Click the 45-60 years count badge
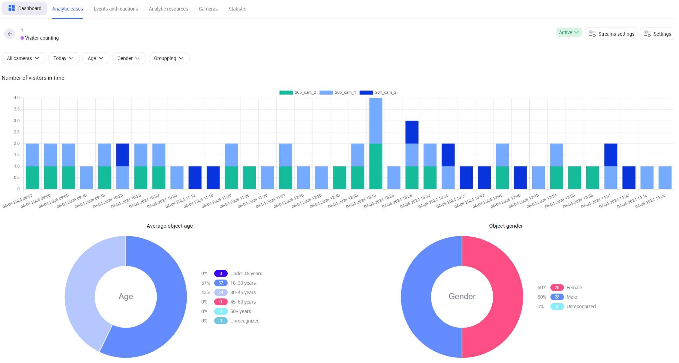The width and height of the screenshot is (679, 363). point(221,302)
